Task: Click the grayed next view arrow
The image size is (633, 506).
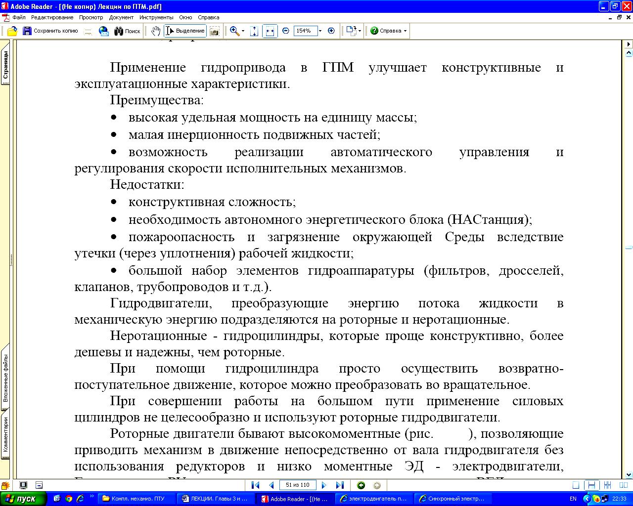Action: (x=377, y=485)
